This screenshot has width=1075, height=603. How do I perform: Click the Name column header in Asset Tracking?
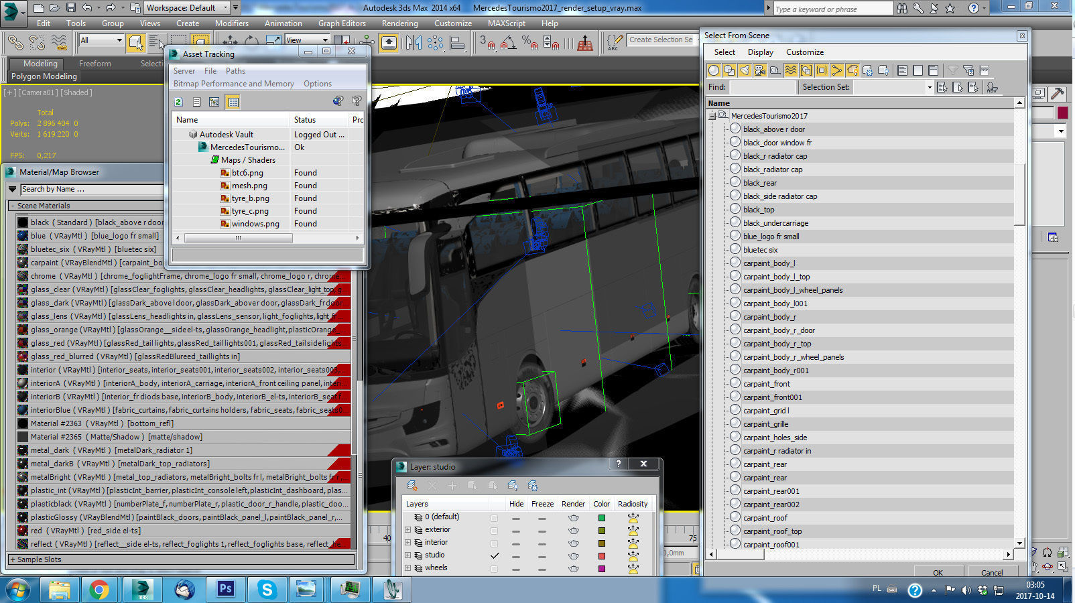click(231, 120)
